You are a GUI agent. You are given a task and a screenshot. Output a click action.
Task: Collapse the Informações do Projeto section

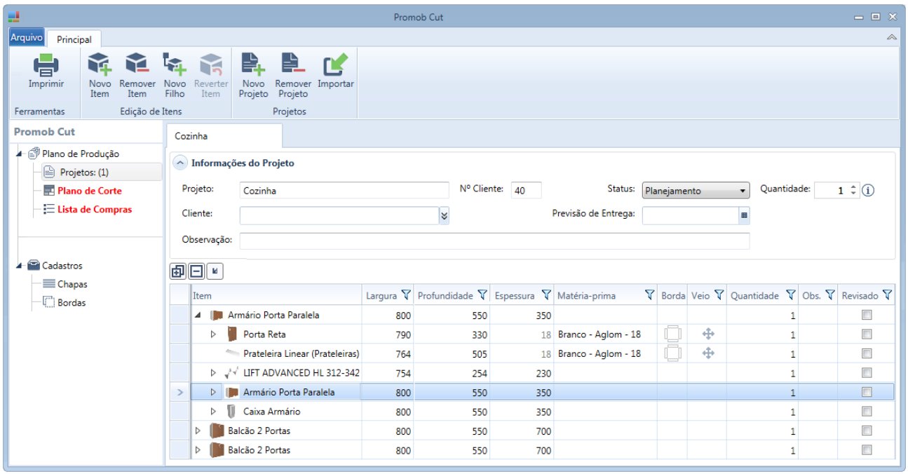181,163
